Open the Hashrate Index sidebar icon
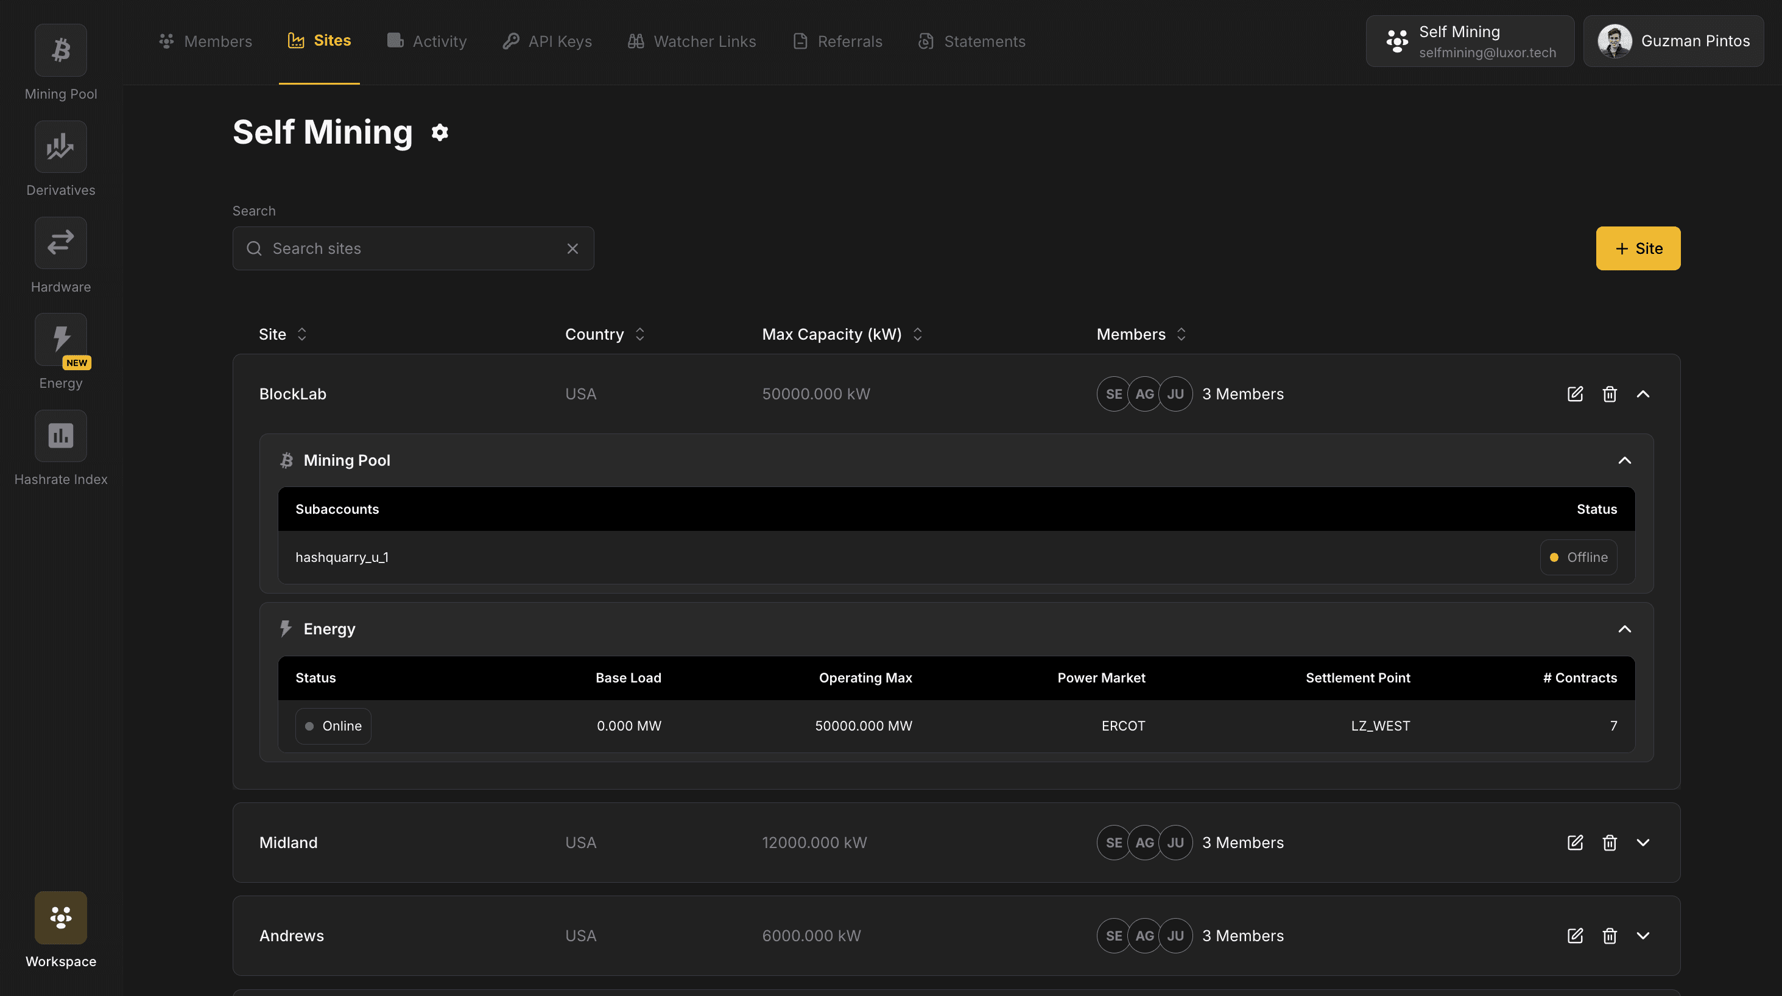Screen dimensions: 1782x996 point(60,436)
